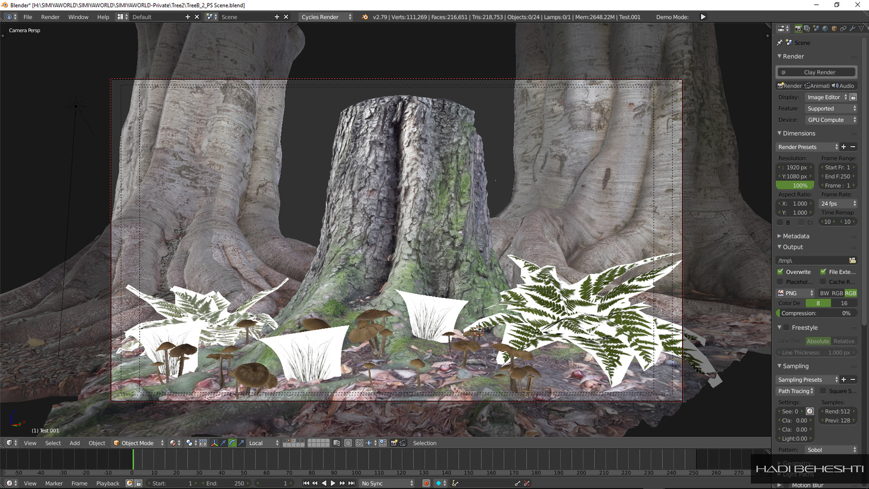Pin the properties context with pin icon
This screenshot has height=489, width=869.
(779, 42)
